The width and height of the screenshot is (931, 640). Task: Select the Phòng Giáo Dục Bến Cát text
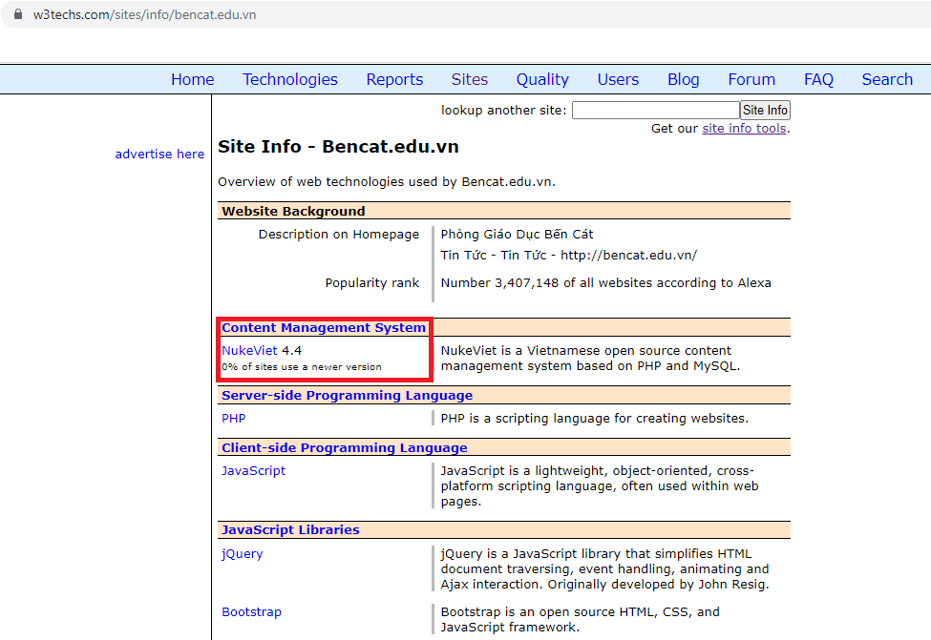[517, 235]
